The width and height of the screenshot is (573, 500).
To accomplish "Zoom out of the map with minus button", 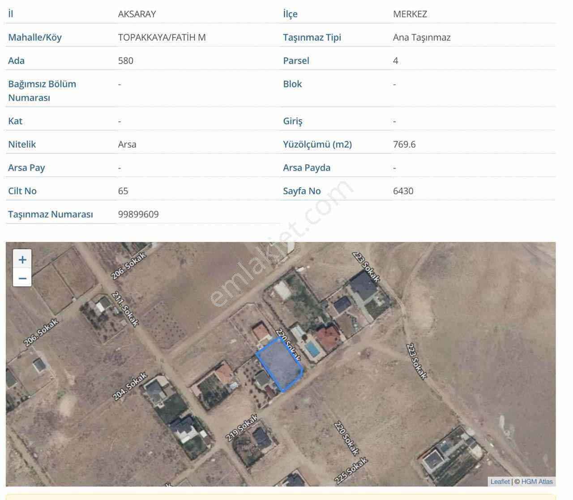I will click(22, 278).
